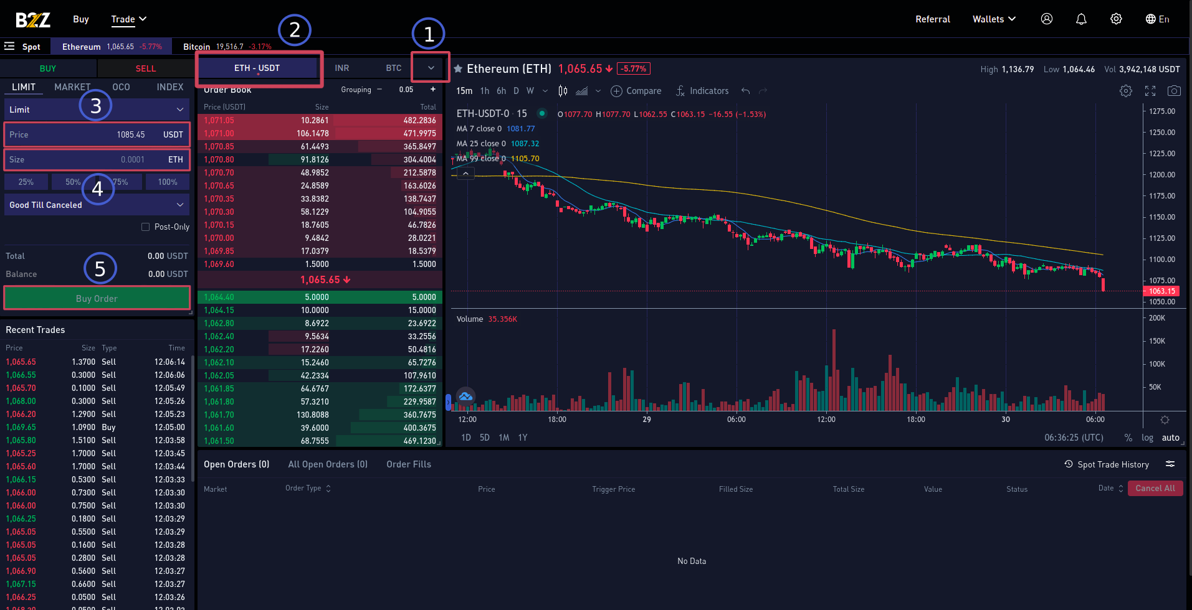Image resolution: width=1192 pixels, height=610 pixels.
Task: Open the top-bar settings gear
Action: (1116, 19)
